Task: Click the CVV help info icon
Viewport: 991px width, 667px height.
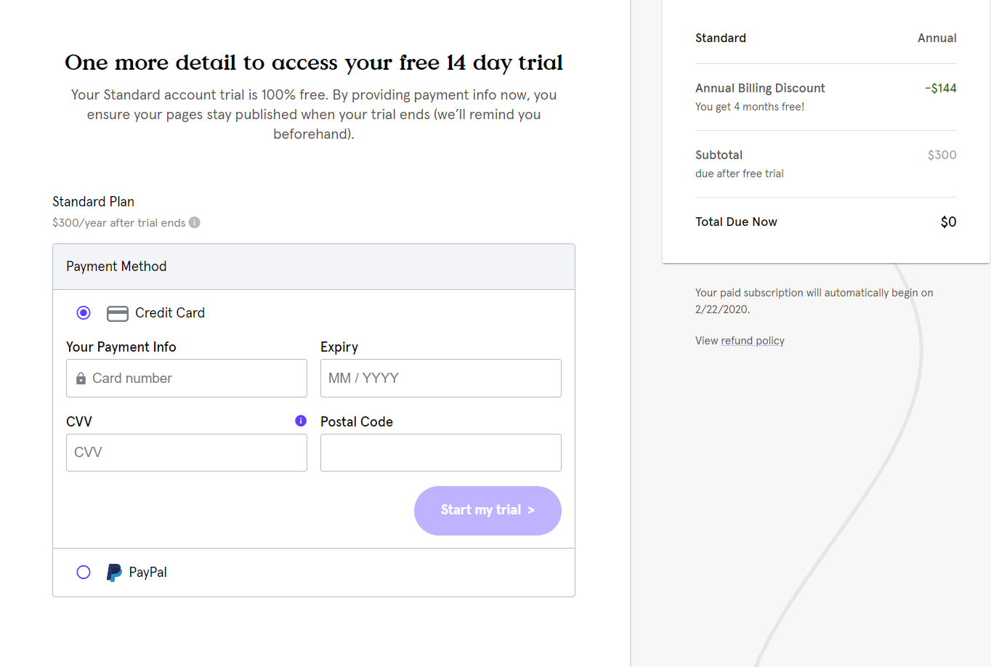Action: [301, 421]
